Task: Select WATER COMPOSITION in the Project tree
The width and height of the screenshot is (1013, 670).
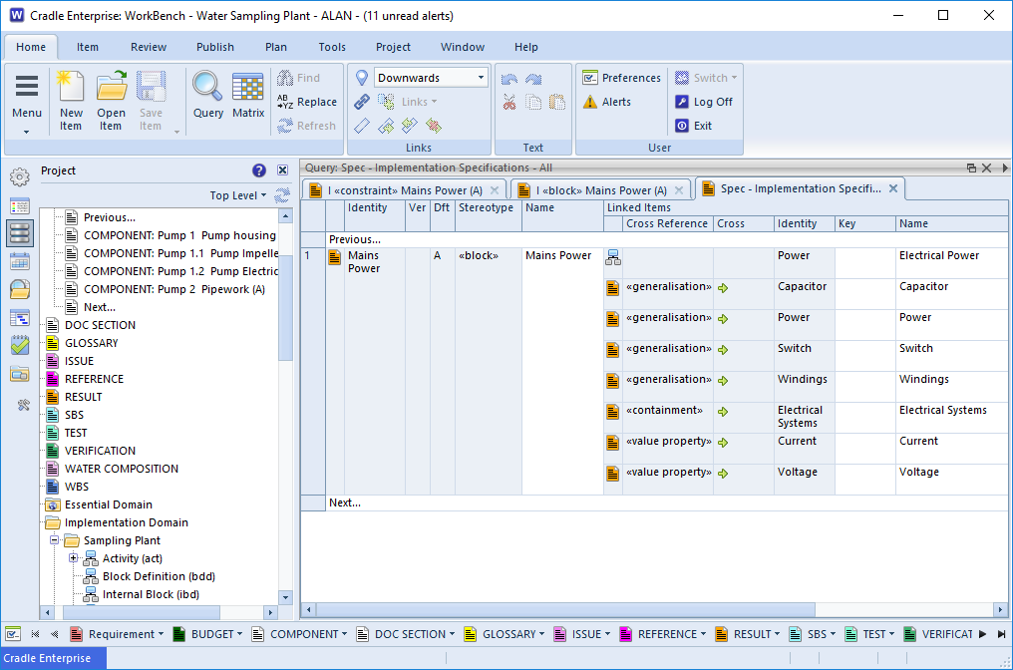Action: point(122,469)
